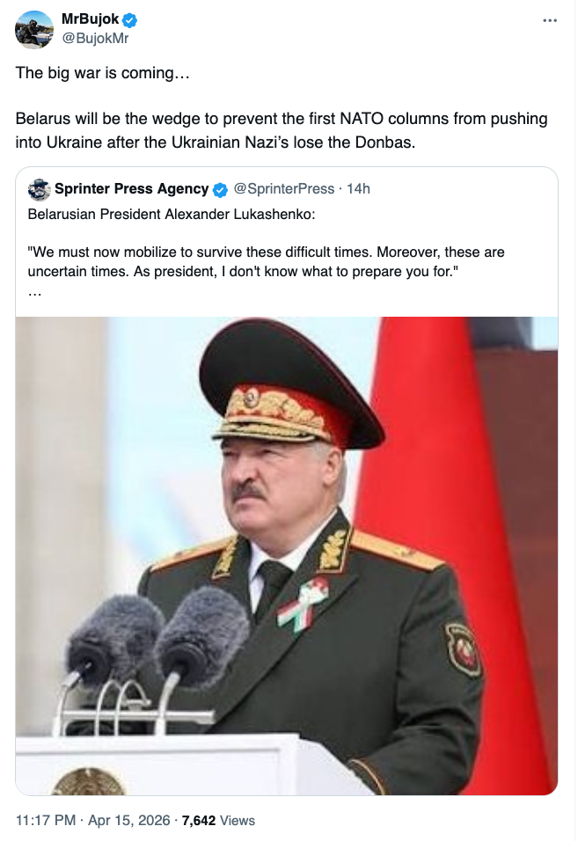
Task: Click the @SprinterPress handle
Action: click(x=283, y=189)
